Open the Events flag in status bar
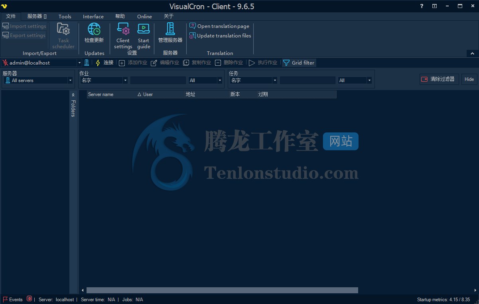Viewport: 479px width, 304px height. tap(13, 299)
